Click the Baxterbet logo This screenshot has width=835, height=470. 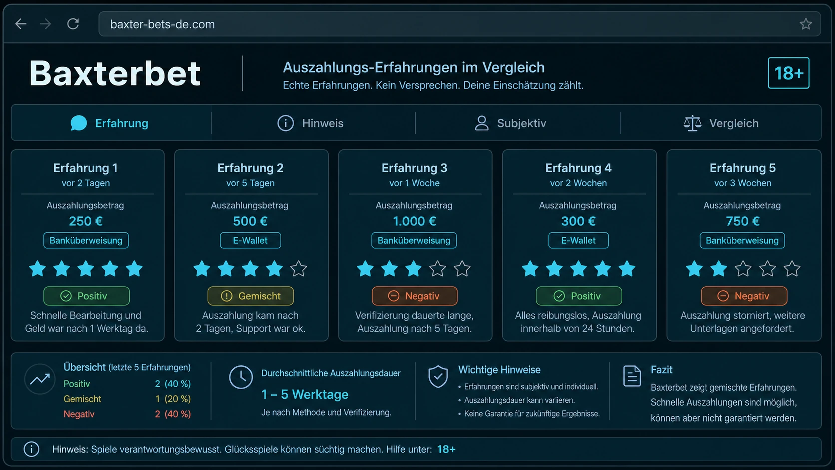[x=115, y=73]
